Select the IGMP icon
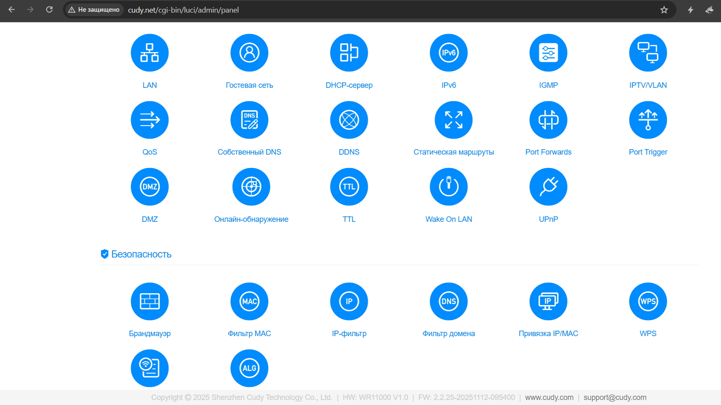The image size is (721, 405). tap(548, 53)
